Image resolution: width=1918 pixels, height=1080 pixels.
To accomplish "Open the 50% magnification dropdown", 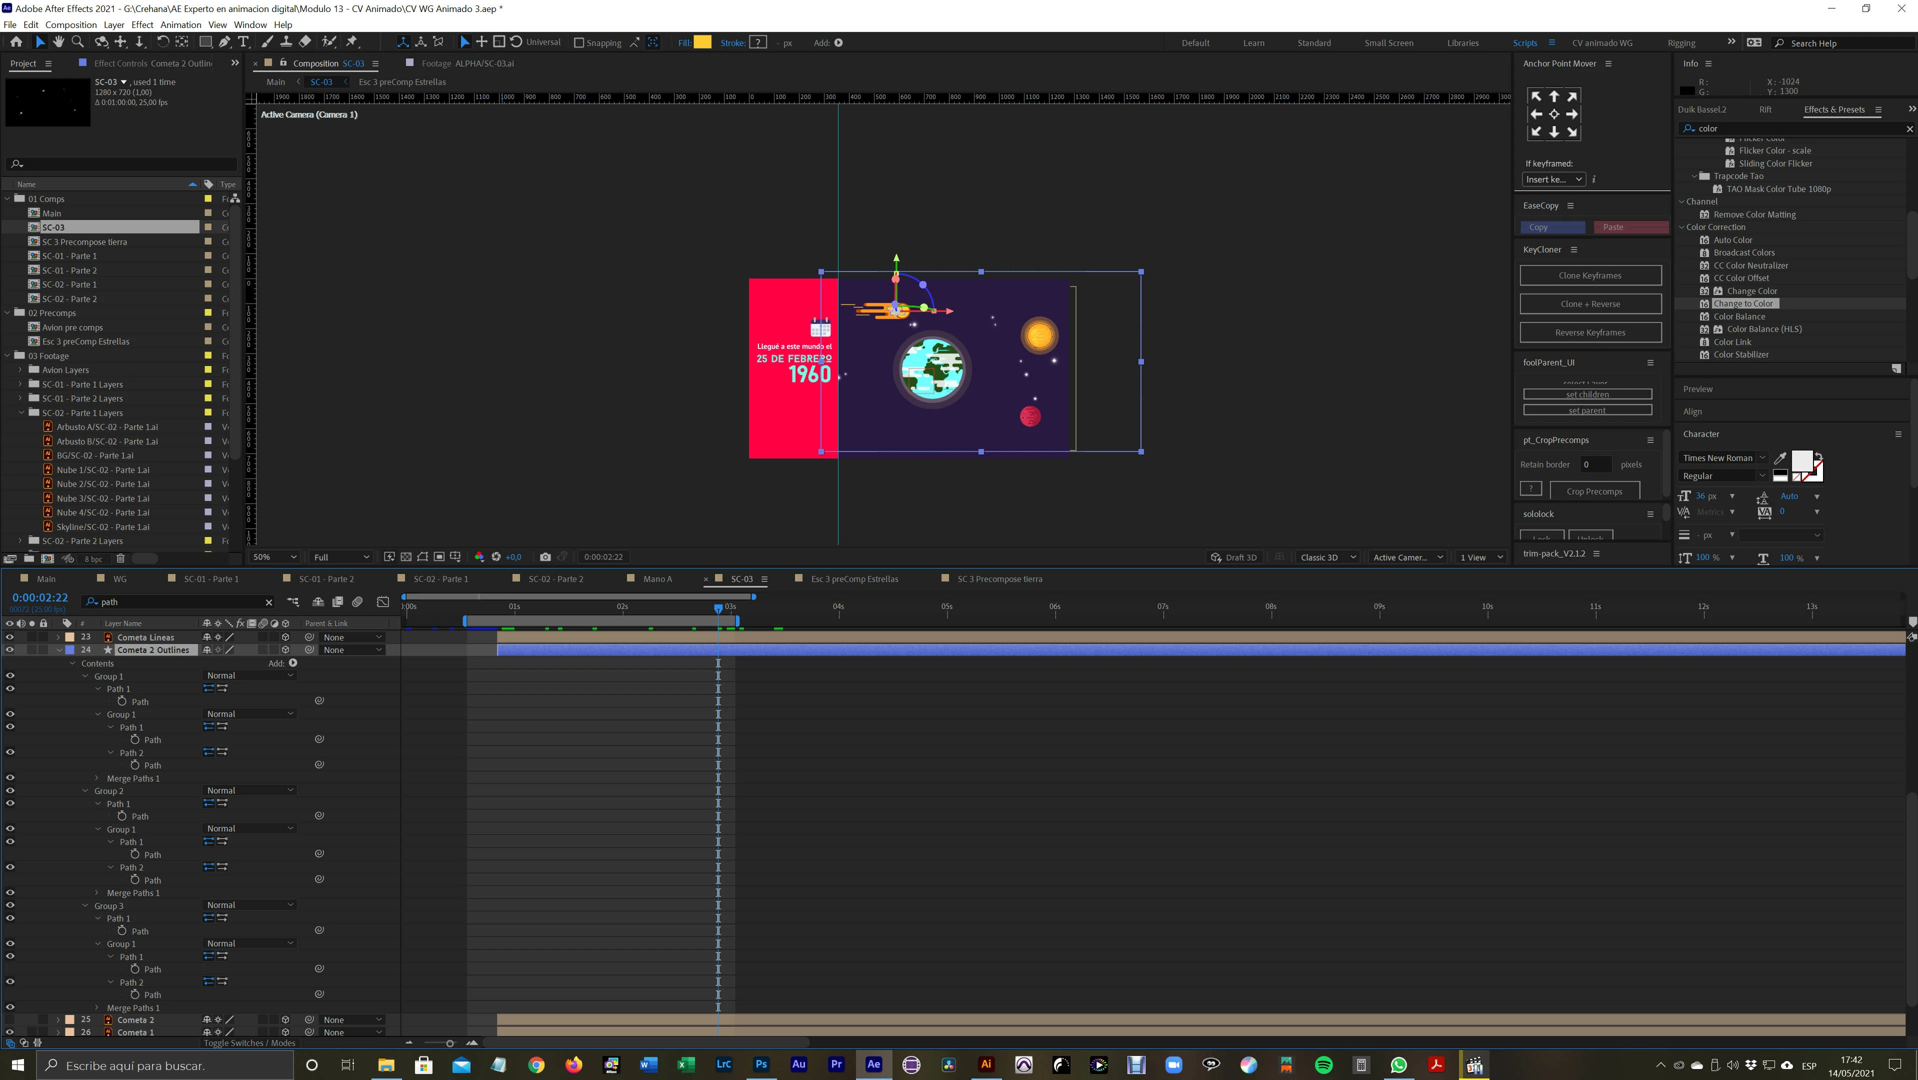I will coord(274,556).
